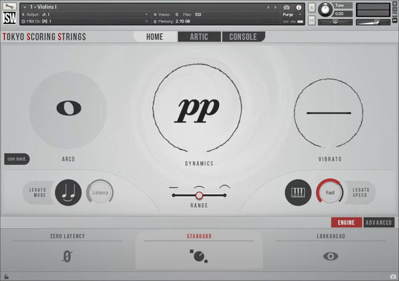Click the header volume slider
399x281 pixels.
tap(373, 22)
